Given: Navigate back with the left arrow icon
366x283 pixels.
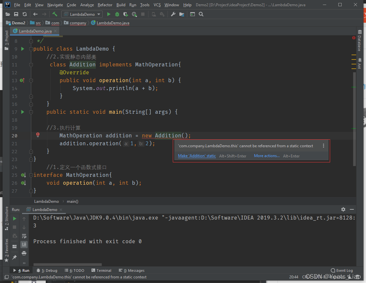Looking at the screenshot, I should coord(35,14).
